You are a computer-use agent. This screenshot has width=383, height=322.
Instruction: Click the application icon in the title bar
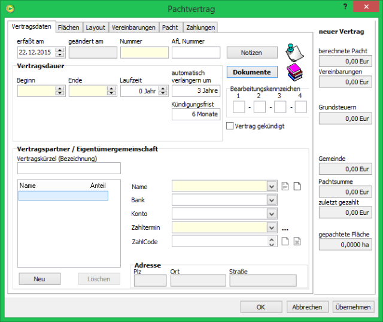(x=10, y=9)
